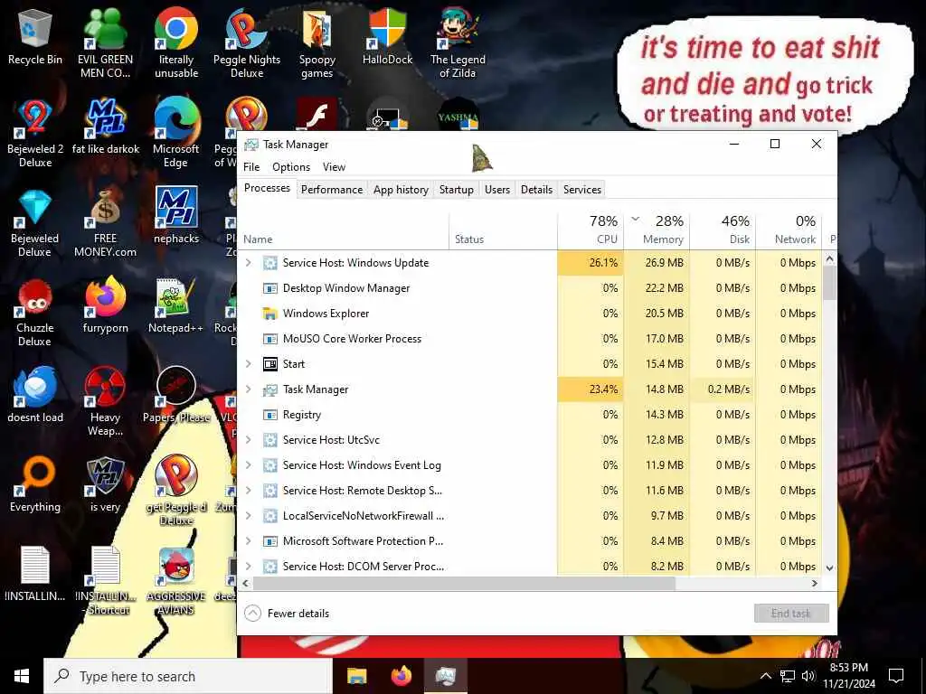926x694 pixels.
Task: Expand the Start process row
Action: coord(249,364)
